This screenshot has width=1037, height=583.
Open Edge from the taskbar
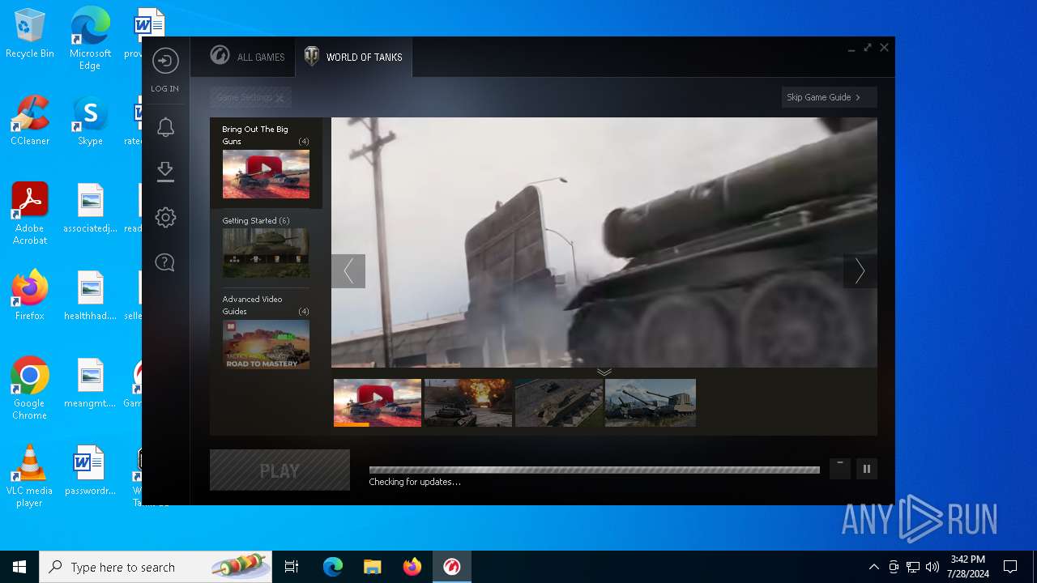tap(333, 567)
